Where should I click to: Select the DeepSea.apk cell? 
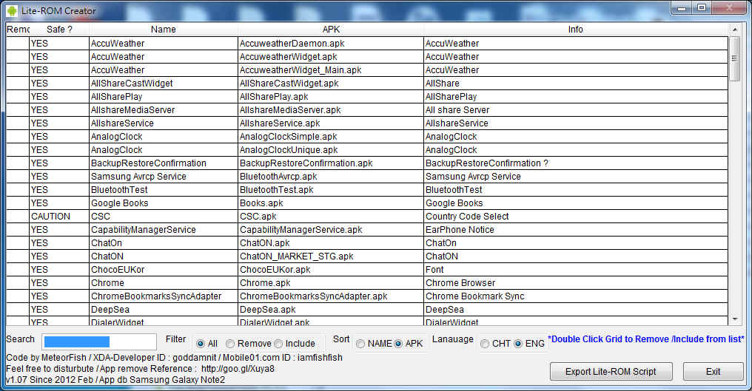click(331, 310)
